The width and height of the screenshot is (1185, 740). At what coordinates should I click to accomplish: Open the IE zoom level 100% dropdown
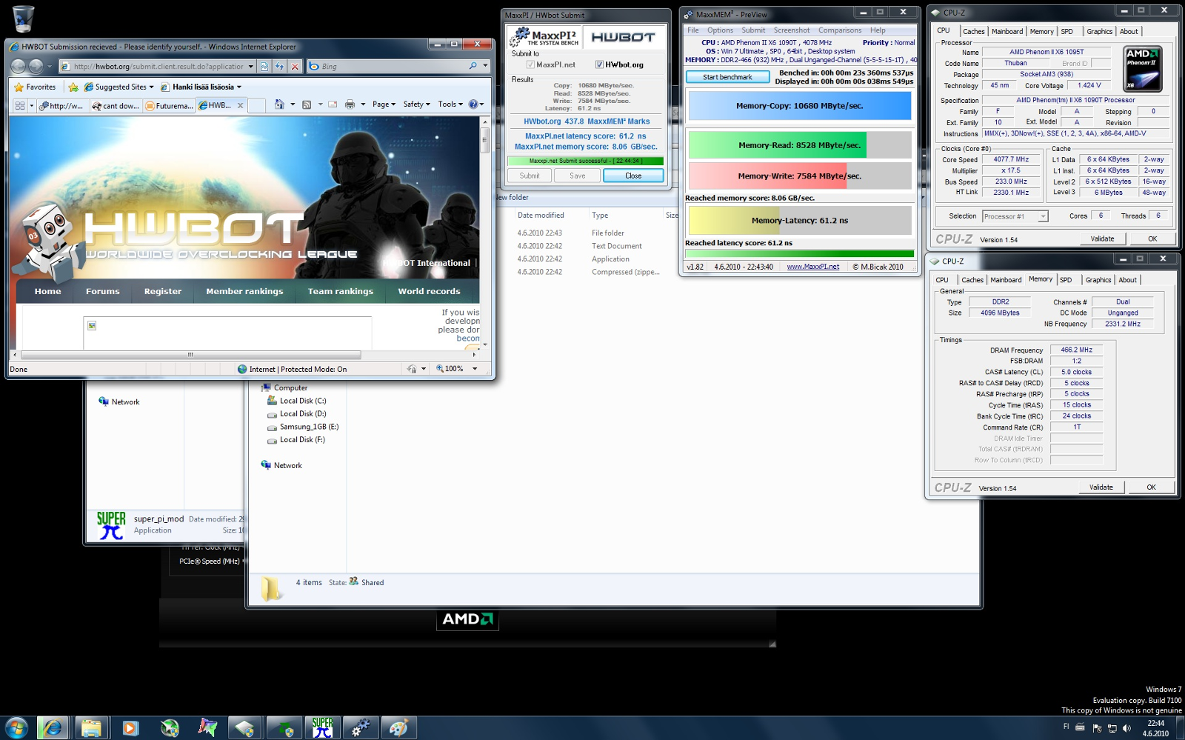click(x=475, y=369)
